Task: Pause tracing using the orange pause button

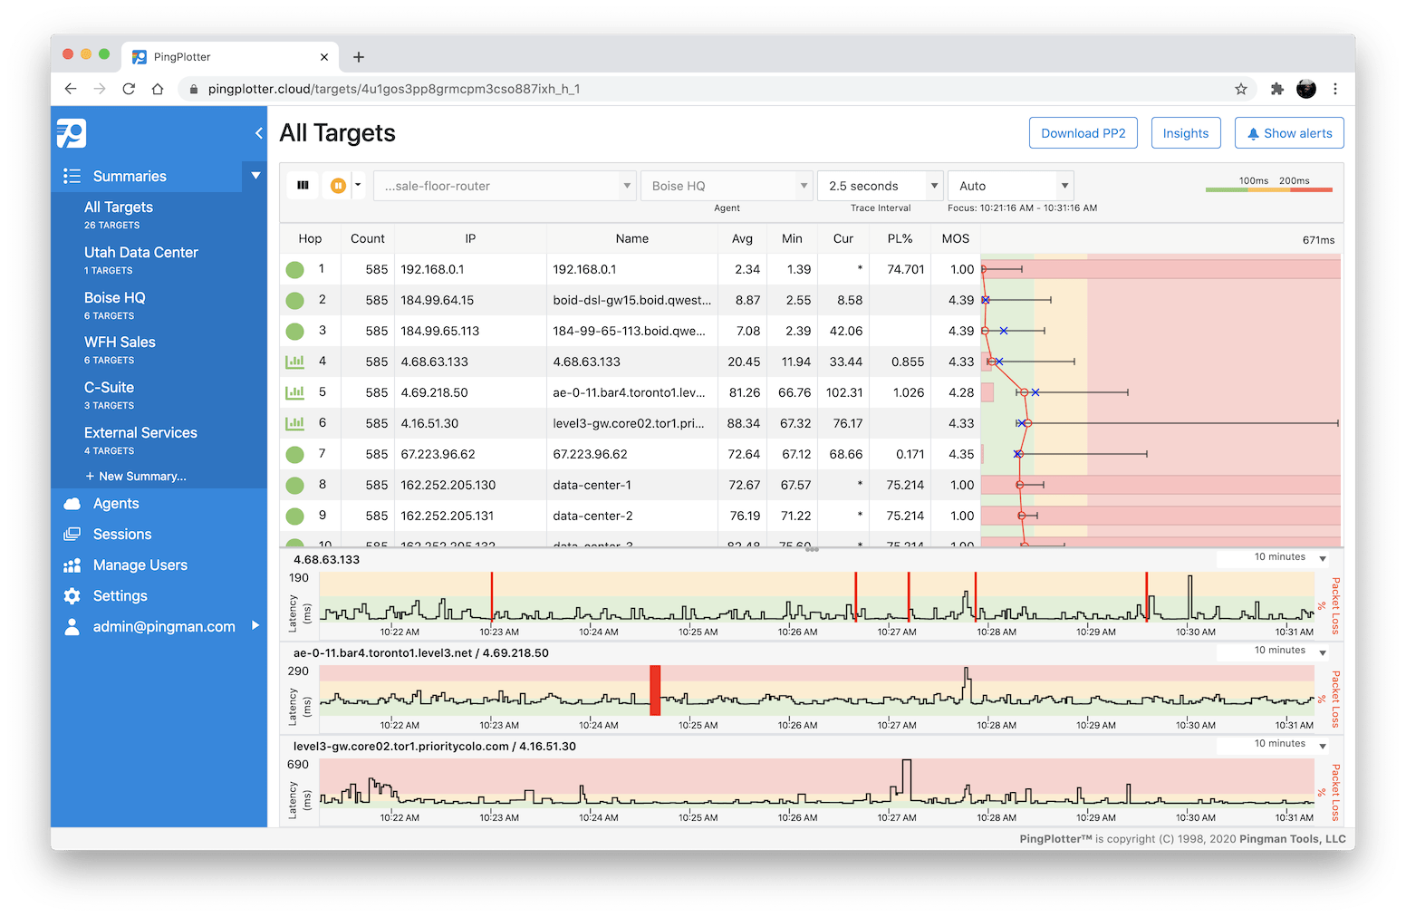Action: tap(337, 185)
